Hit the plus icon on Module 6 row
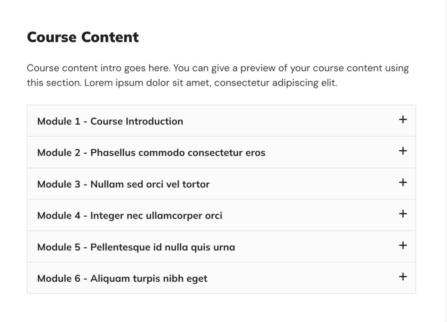 (402, 277)
